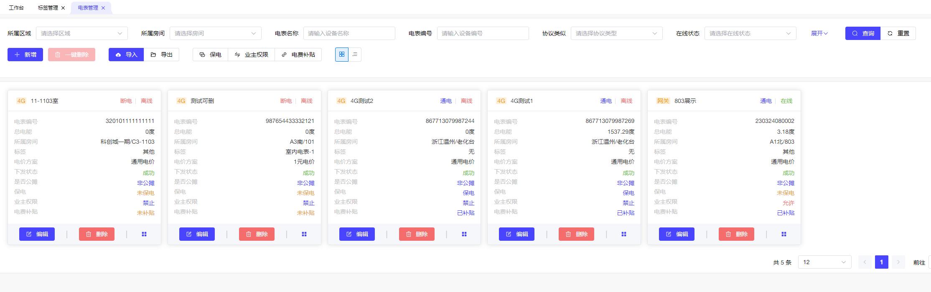Viewport: 931px width, 292px height.
Task: Select the 电表管理 tab
Action: [88, 8]
